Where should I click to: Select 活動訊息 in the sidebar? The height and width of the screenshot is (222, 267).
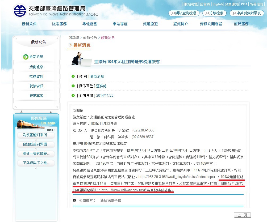36,67
